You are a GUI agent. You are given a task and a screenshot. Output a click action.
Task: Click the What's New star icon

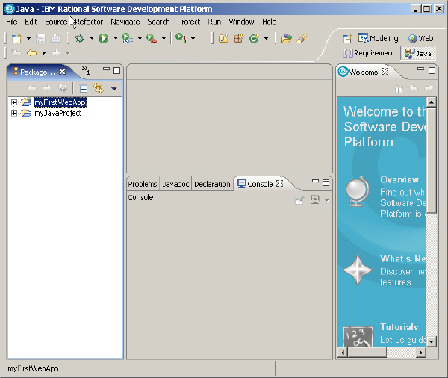(x=358, y=270)
